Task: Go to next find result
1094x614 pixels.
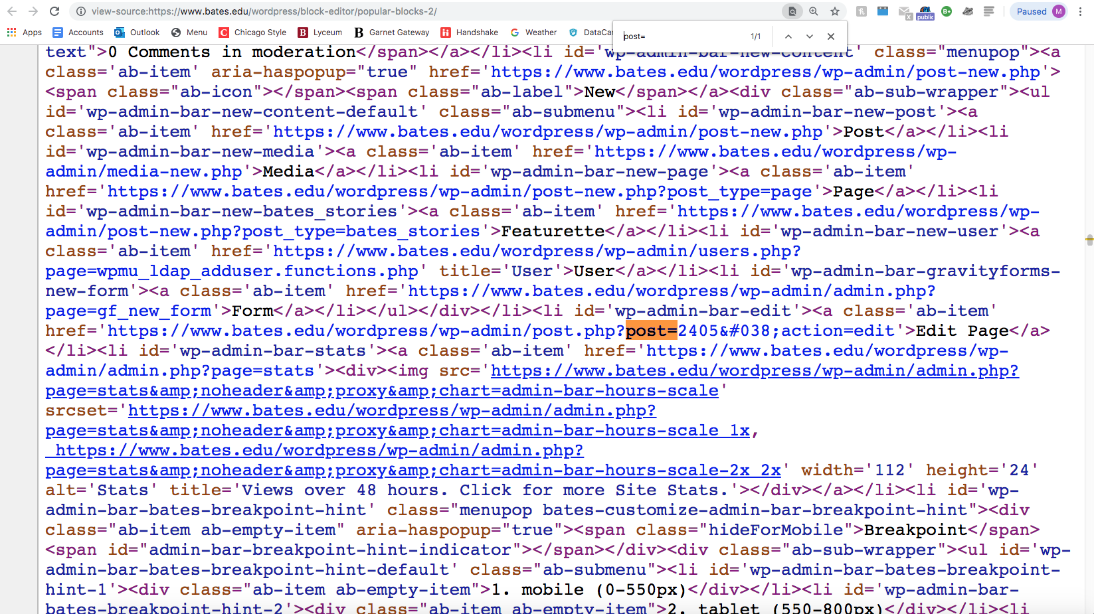Action: pos(810,37)
